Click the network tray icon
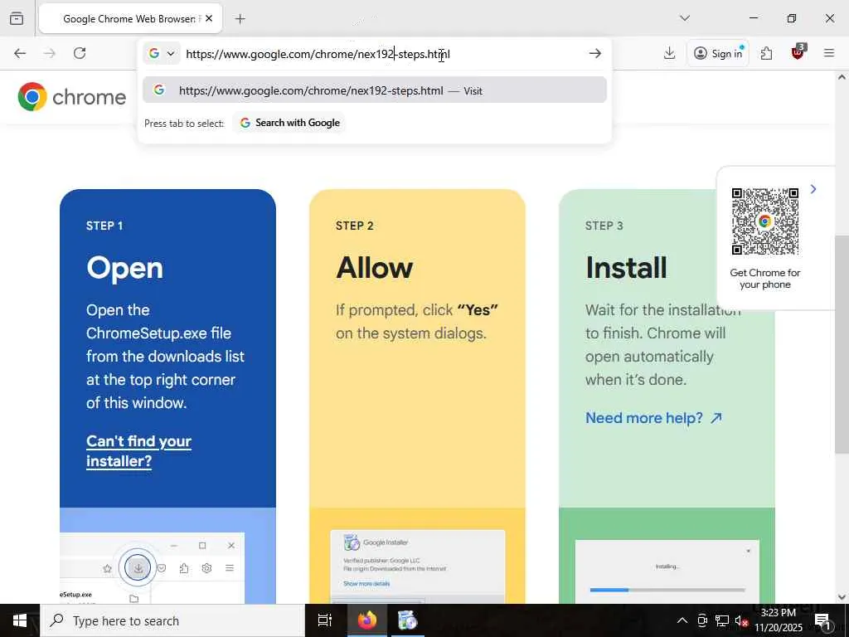Image resolution: width=849 pixels, height=637 pixels. pos(722,620)
